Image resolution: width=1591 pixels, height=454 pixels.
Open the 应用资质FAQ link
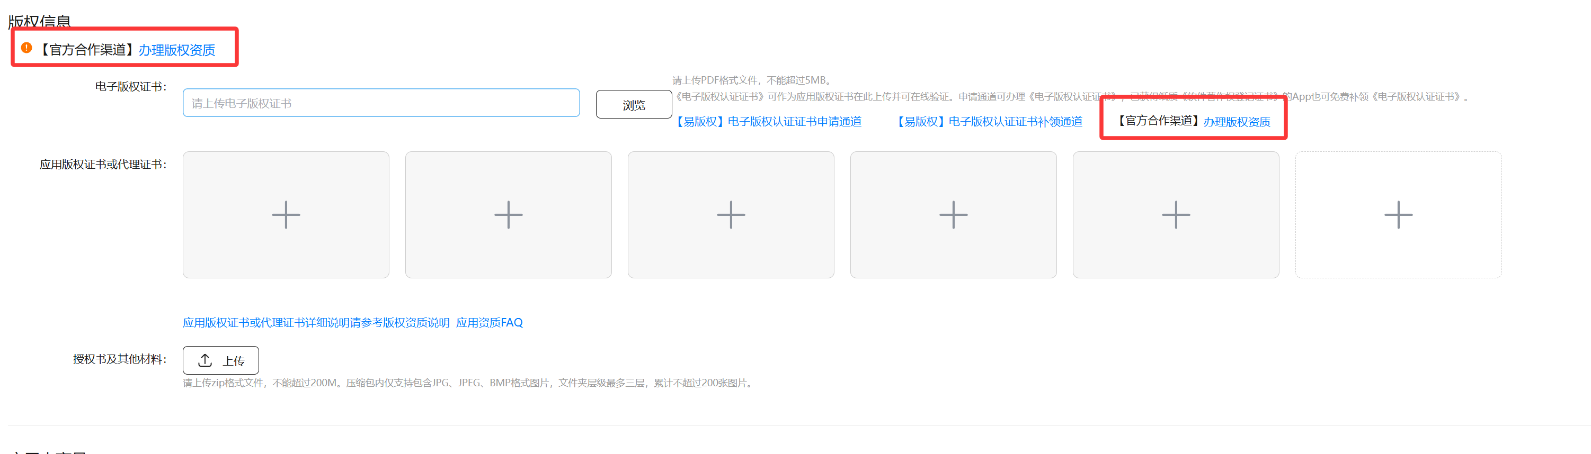[489, 323]
